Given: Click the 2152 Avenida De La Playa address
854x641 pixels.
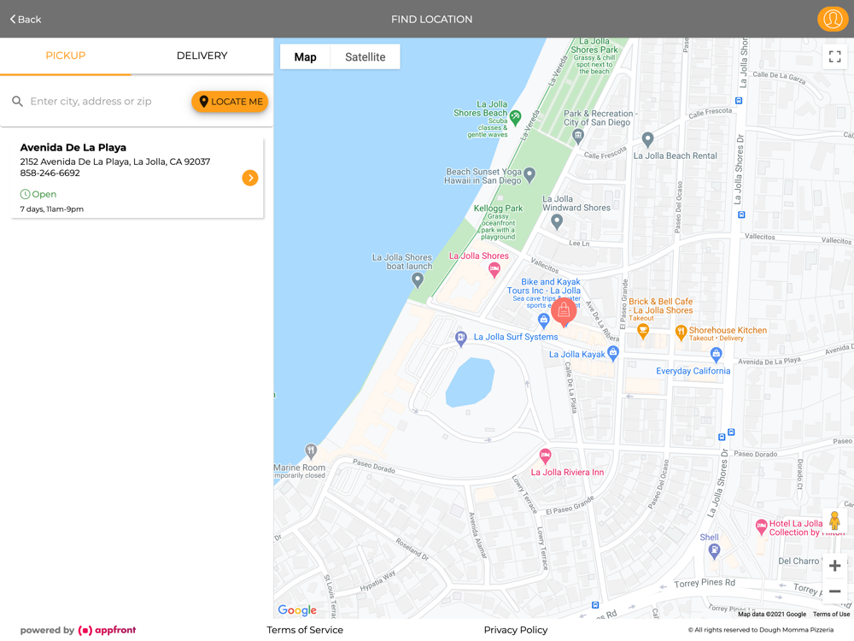Looking at the screenshot, I should tap(115, 162).
